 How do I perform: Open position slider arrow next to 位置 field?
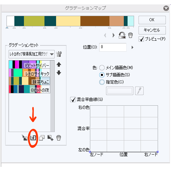(x=132, y=47)
